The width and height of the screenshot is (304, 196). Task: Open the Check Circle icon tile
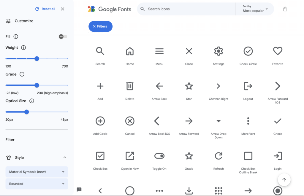pyautogui.click(x=248, y=51)
